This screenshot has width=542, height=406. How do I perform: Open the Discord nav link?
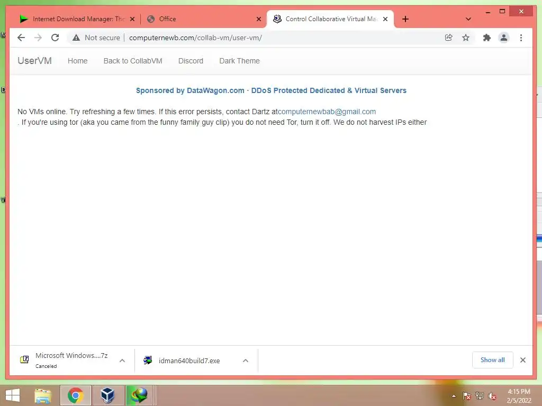coord(191,61)
